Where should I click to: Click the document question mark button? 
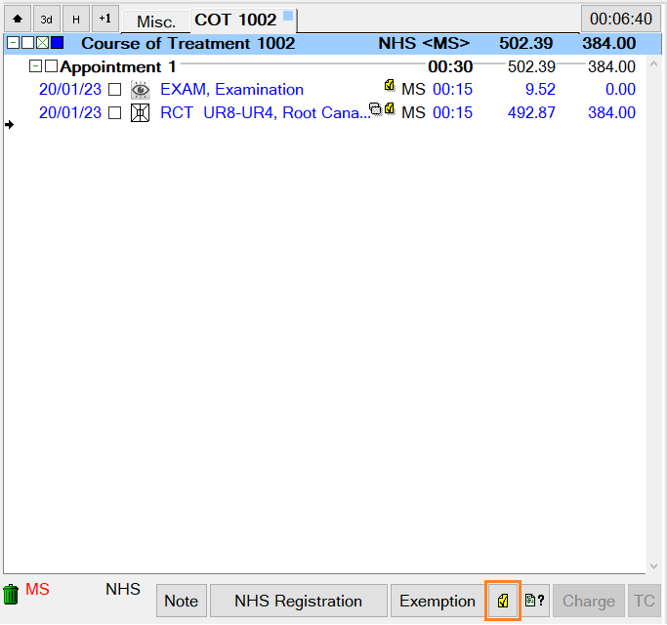[x=535, y=601]
